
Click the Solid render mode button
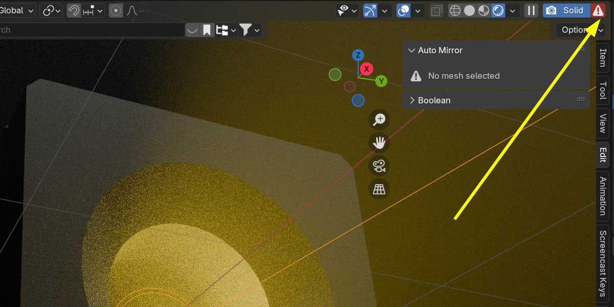coord(567,10)
